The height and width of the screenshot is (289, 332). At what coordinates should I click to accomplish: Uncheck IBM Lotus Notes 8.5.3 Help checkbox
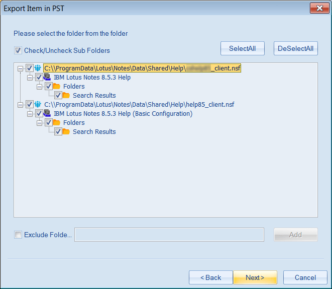tap(39, 77)
